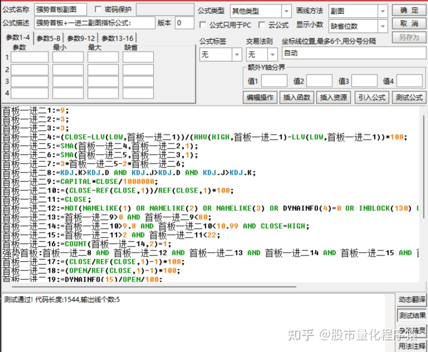The width and height of the screenshot is (428, 352).
Task: Click code line 首板一进二9:=CAPITAL*CLOSE
Action: (80, 182)
